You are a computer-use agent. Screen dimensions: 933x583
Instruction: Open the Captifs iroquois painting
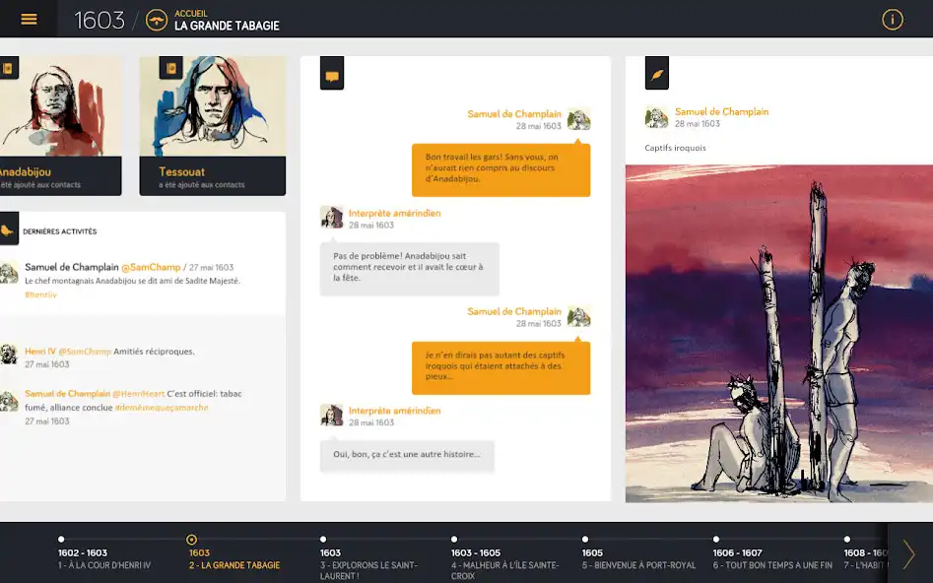coord(779,334)
